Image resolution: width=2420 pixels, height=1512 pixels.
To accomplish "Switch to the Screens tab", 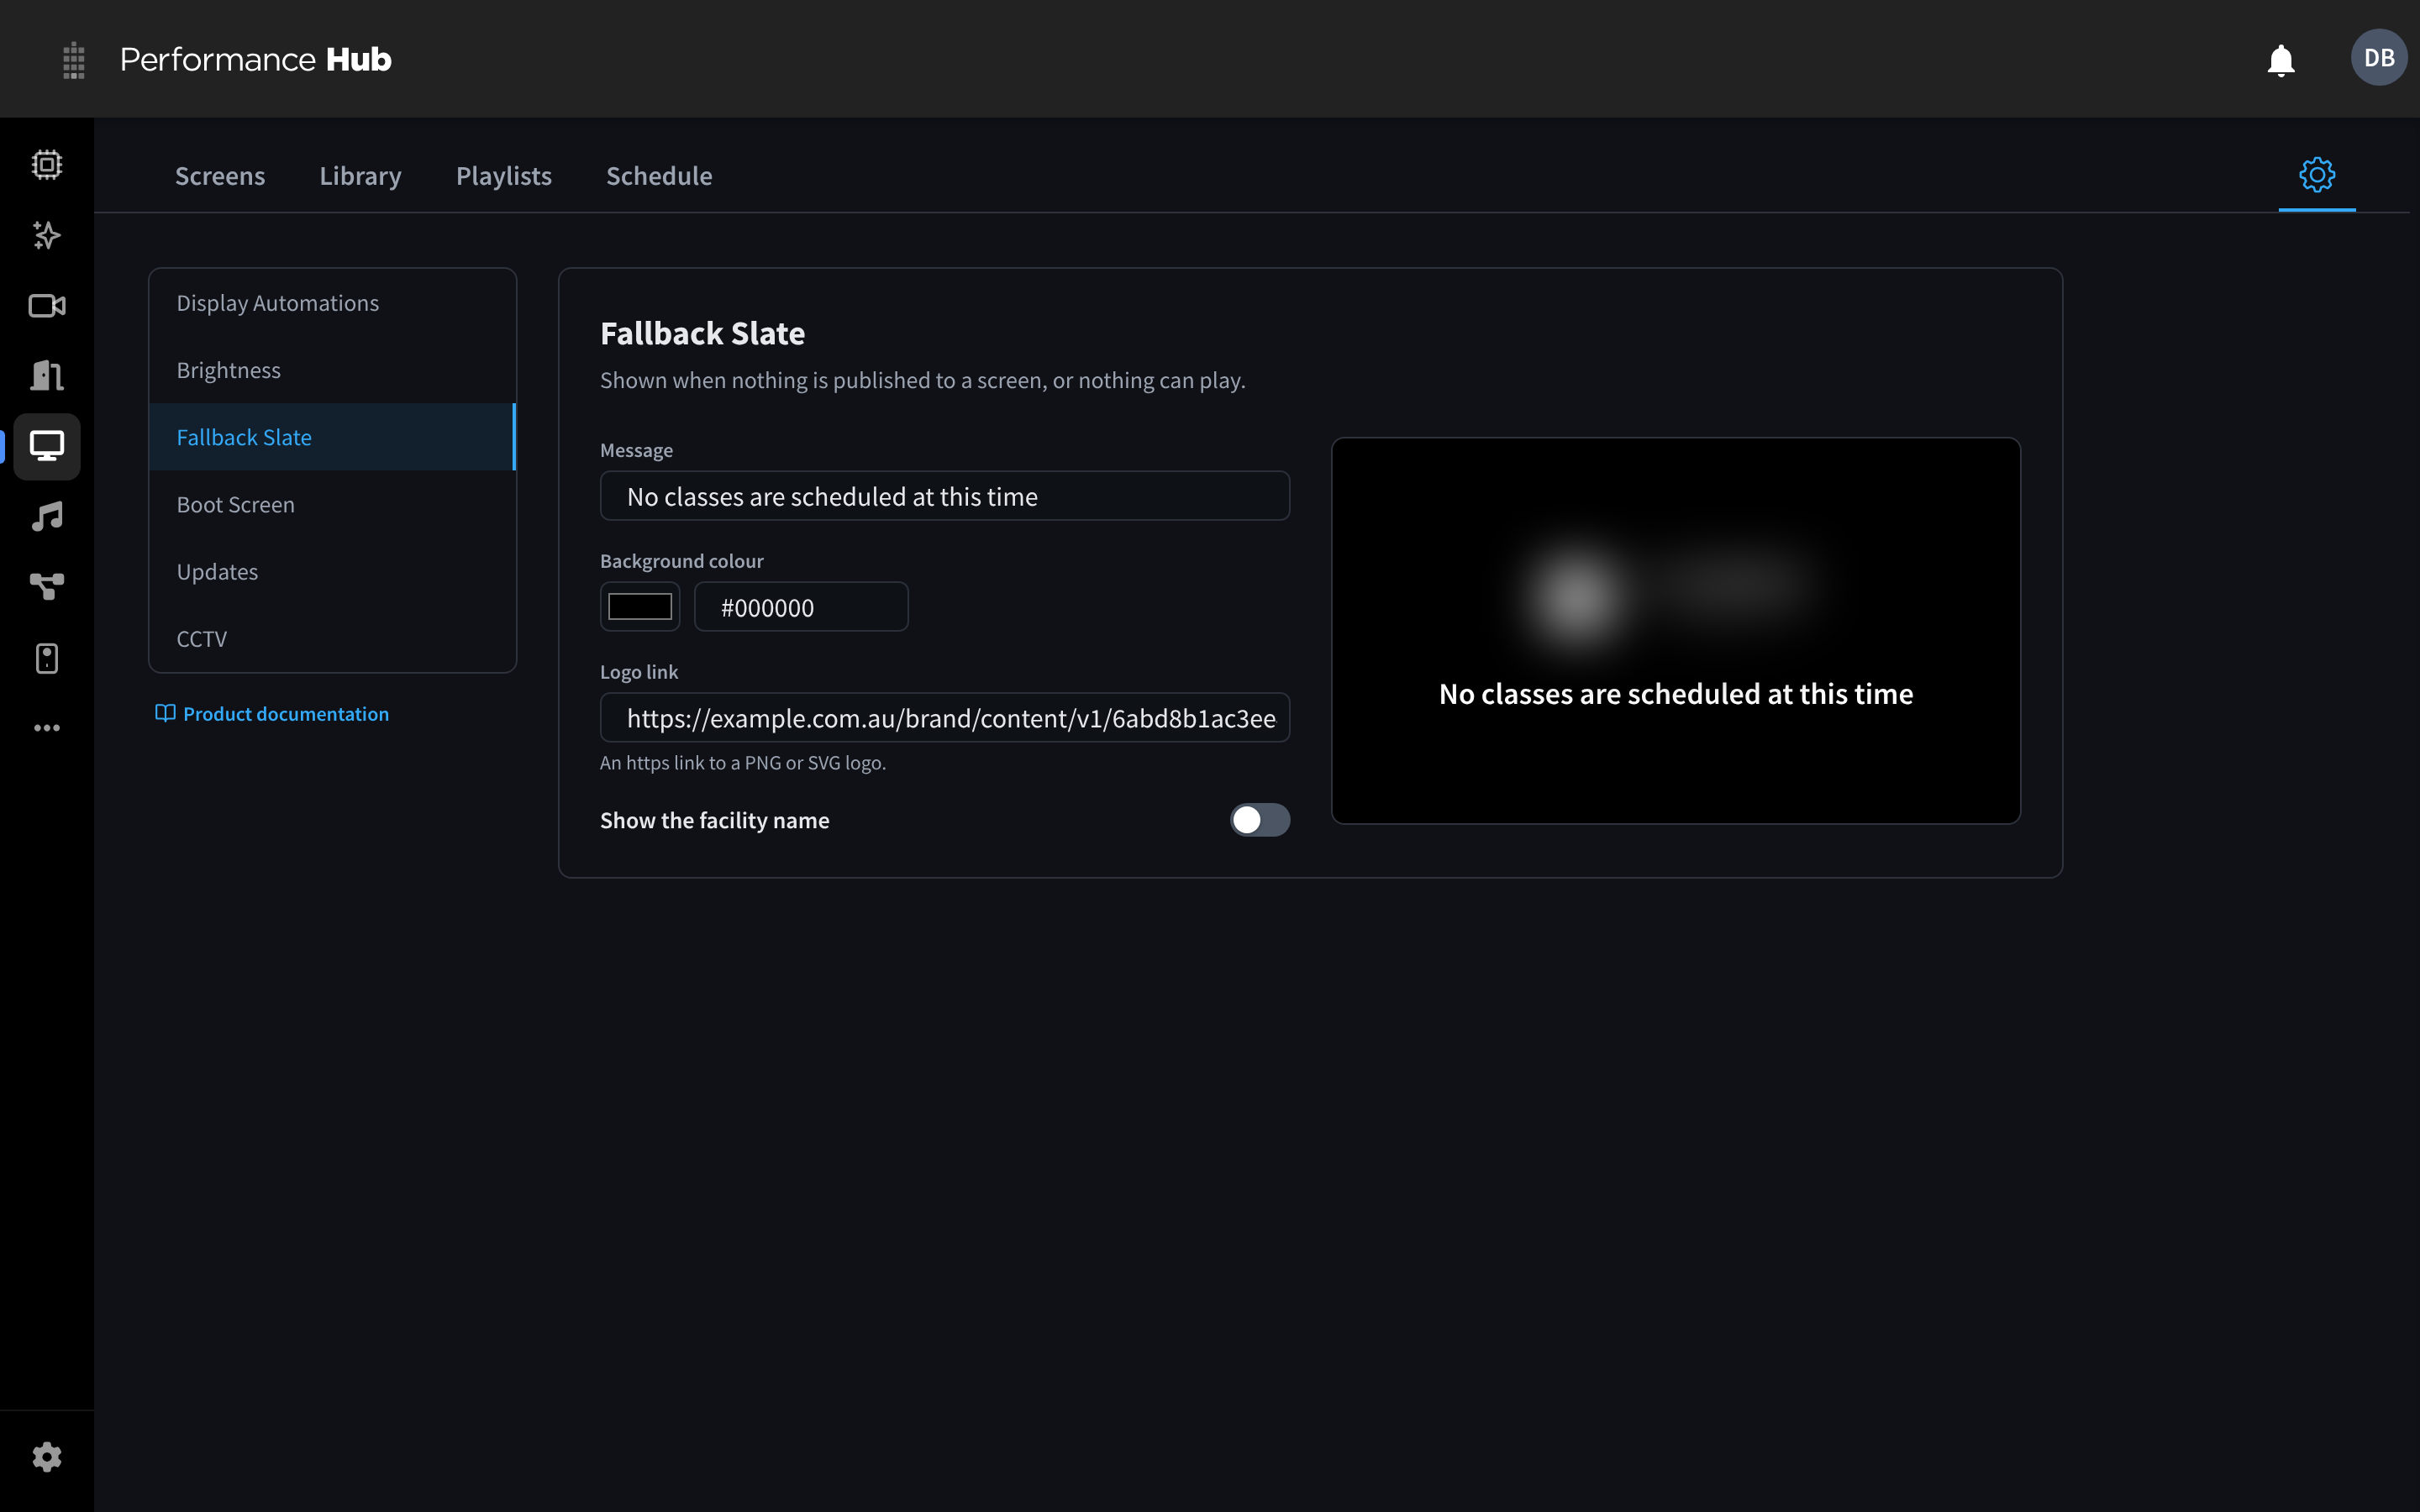I will coord(220,176).
